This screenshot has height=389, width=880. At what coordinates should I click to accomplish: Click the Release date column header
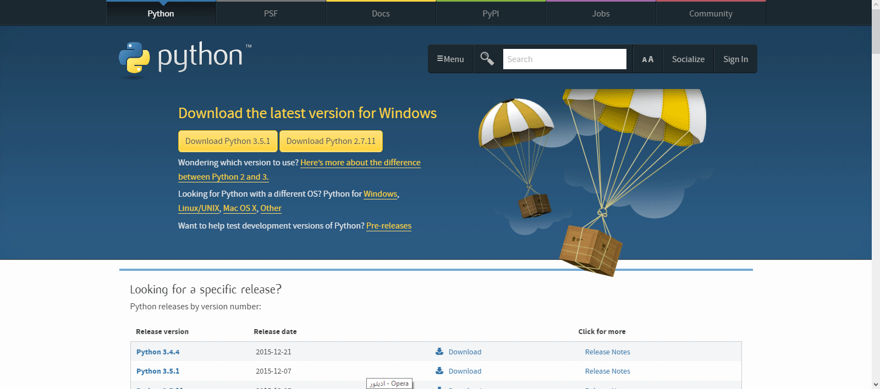tap(275, 331)
